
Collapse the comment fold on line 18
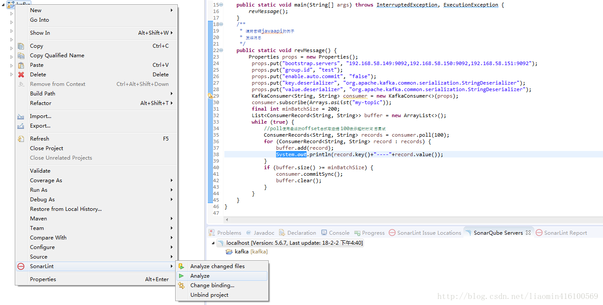(221, 24)
